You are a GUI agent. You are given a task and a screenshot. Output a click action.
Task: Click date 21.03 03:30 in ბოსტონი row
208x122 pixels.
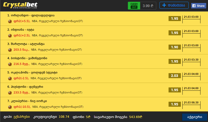tap(191, 60)
